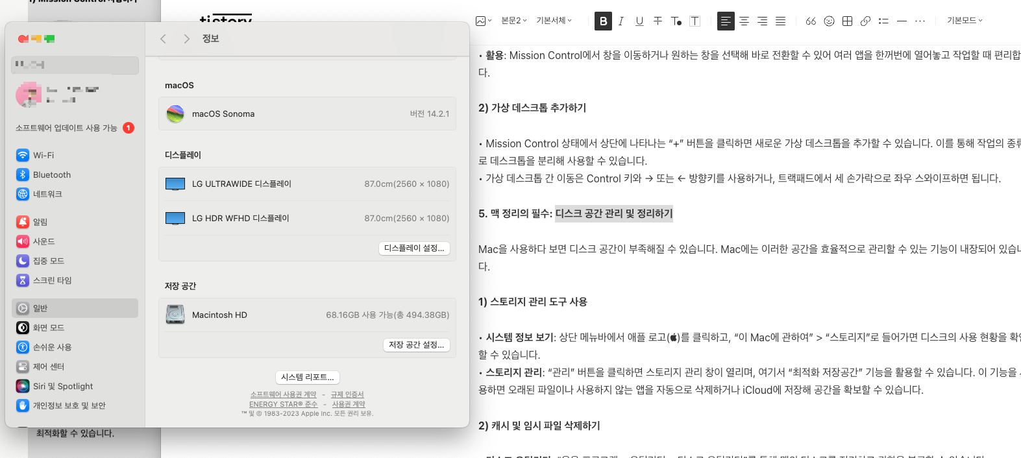Viewport: 1021px width, 458px height.
Task: Open 집중 모드 focus settings
Action: pyautogui.click(x=75, y=261)
